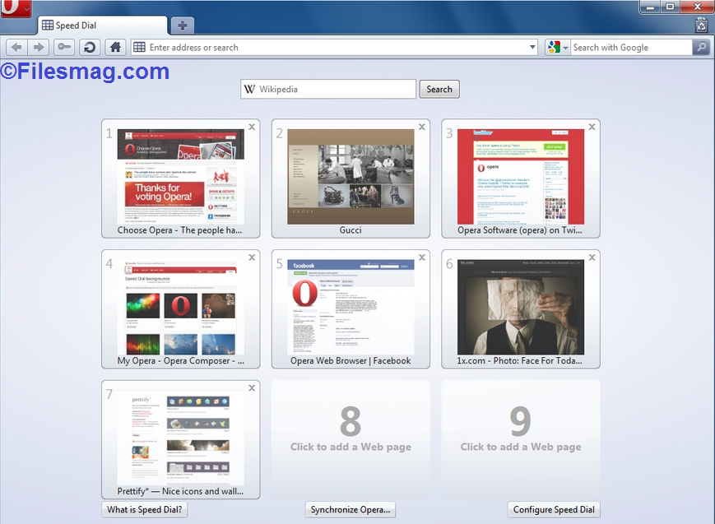715x524 pixels.
Task: Open the search engine selector dropdown arrow
Action: [565, 48]
